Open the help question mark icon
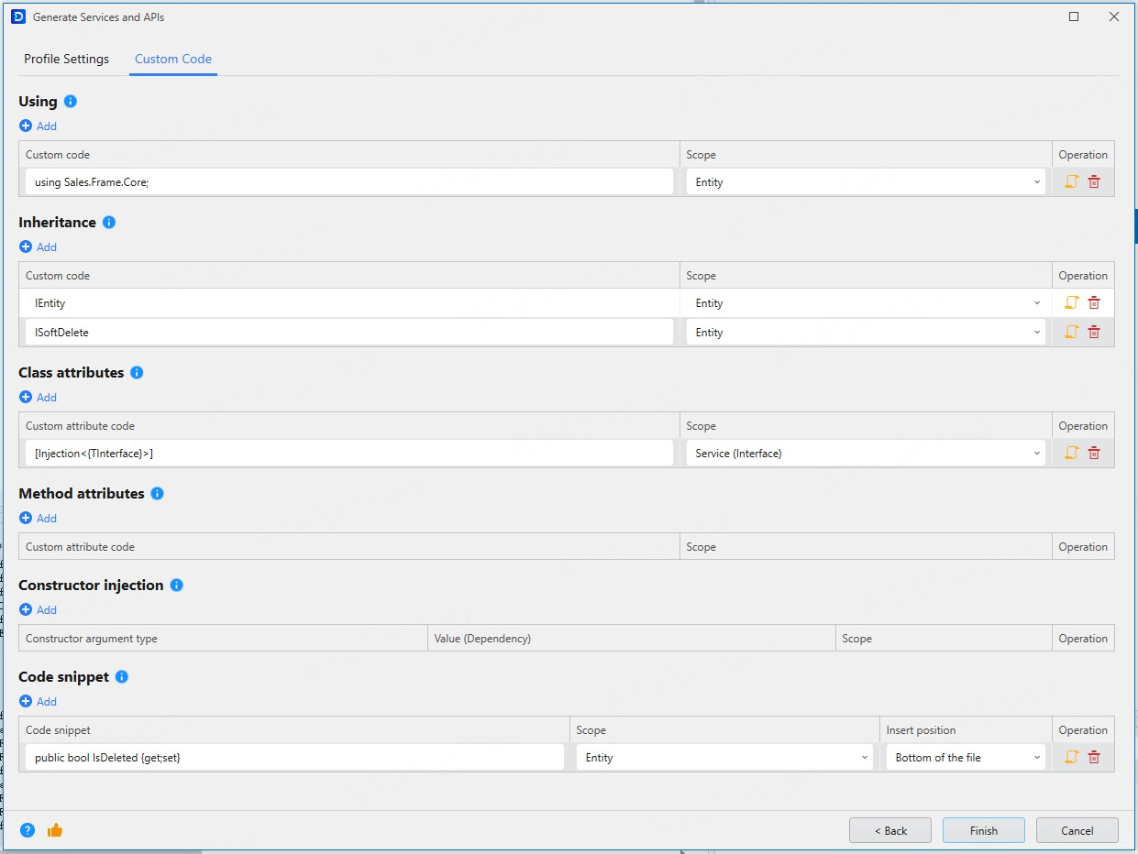The height and width of the screenshot is (854, 1138). pyautogui.click(x=28, y=830)
